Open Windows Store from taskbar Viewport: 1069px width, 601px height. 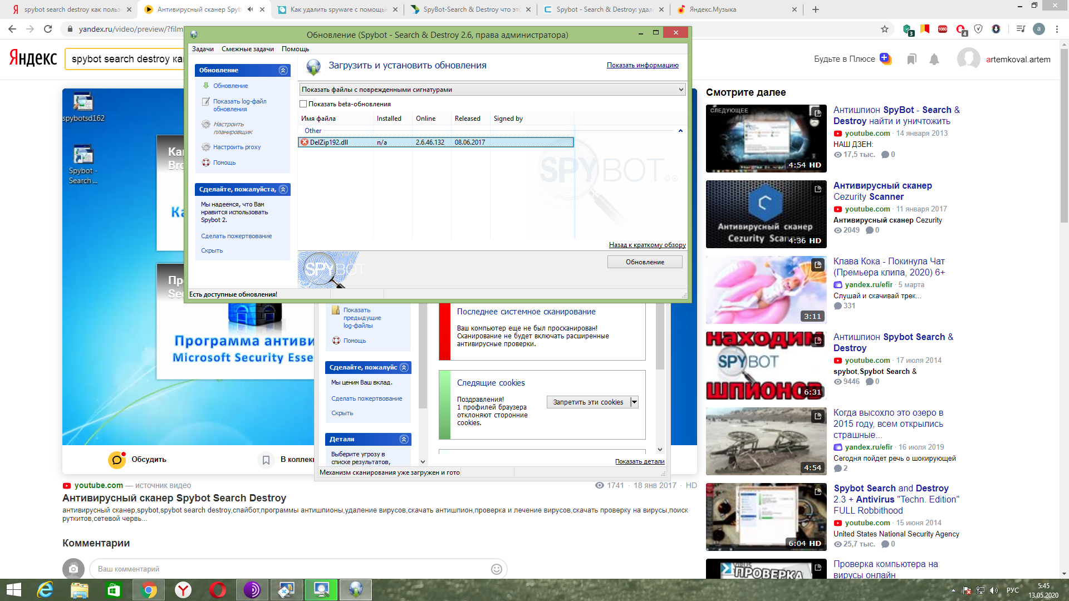114,590
